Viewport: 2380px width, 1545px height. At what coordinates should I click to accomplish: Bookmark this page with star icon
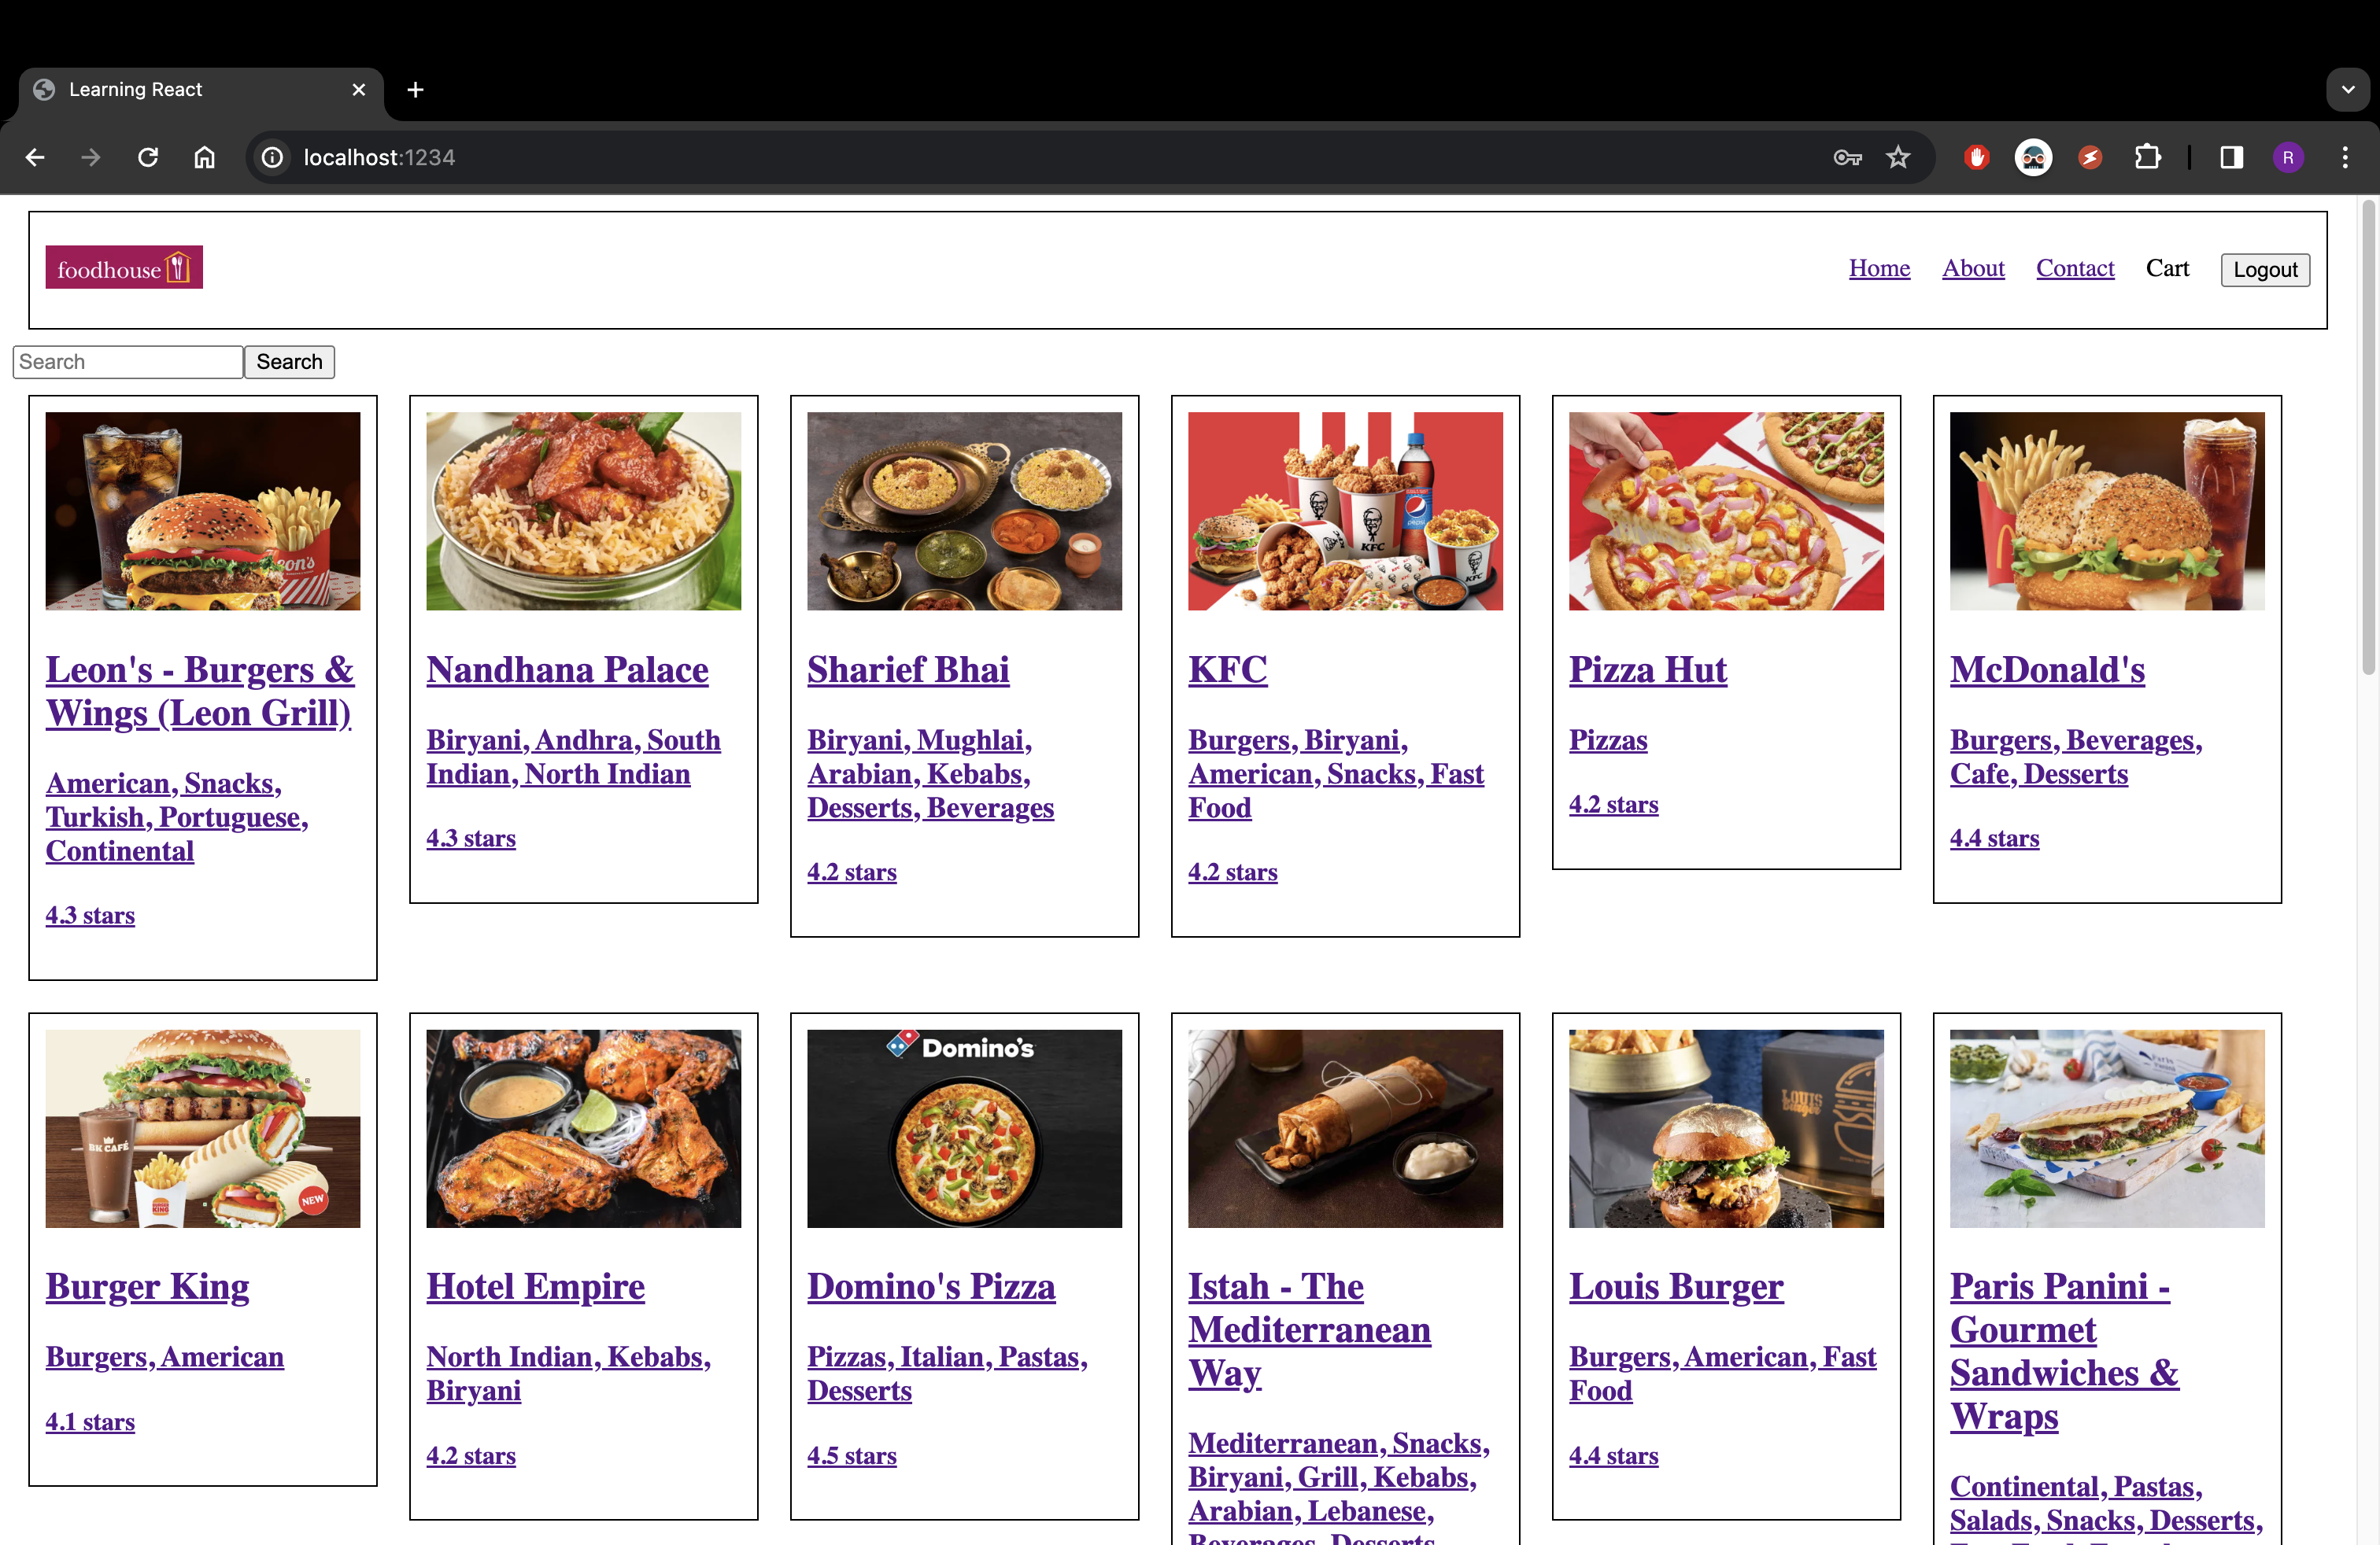(1898, 158)
